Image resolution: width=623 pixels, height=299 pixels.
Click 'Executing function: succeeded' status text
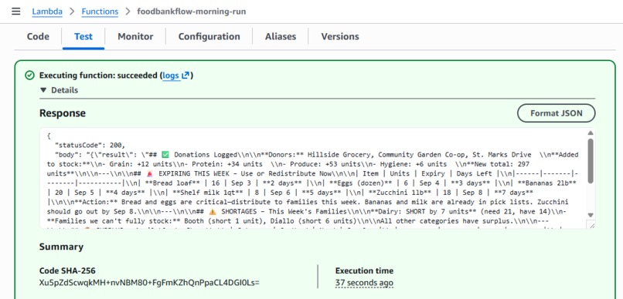point(98,76)
